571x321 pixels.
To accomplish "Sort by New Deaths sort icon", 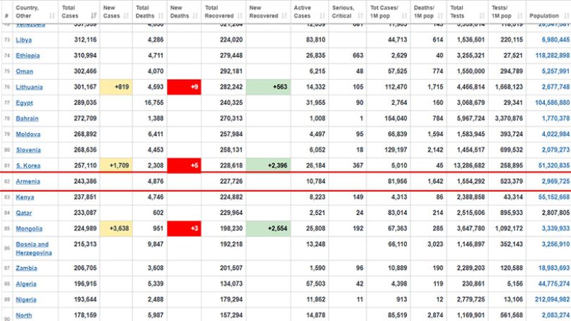I will [x=195, y=15].
